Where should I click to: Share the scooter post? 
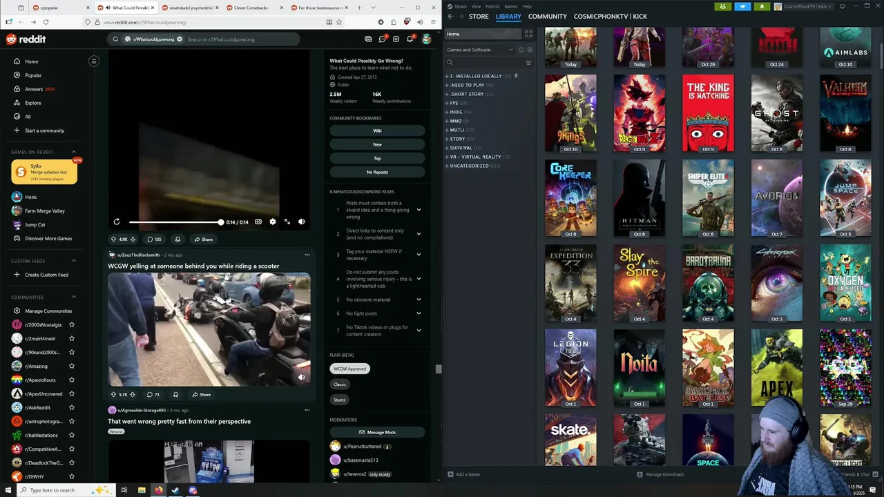[x=202, y=395]
